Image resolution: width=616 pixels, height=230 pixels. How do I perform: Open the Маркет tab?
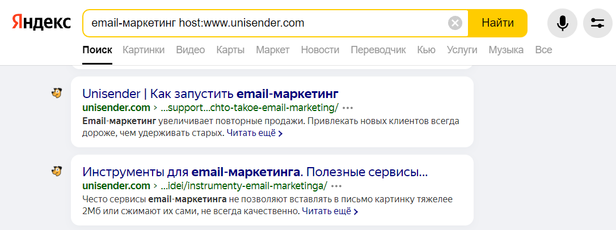pyautogui.click(x=273, y=50)
